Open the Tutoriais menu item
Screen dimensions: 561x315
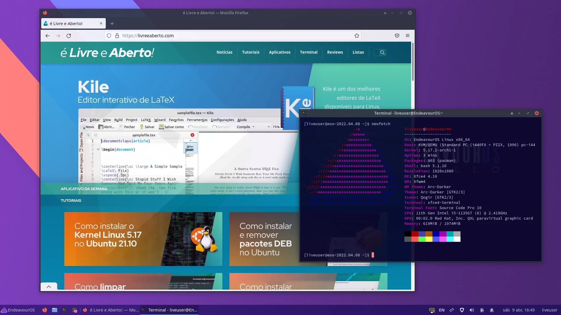click(x=251, y=52)
